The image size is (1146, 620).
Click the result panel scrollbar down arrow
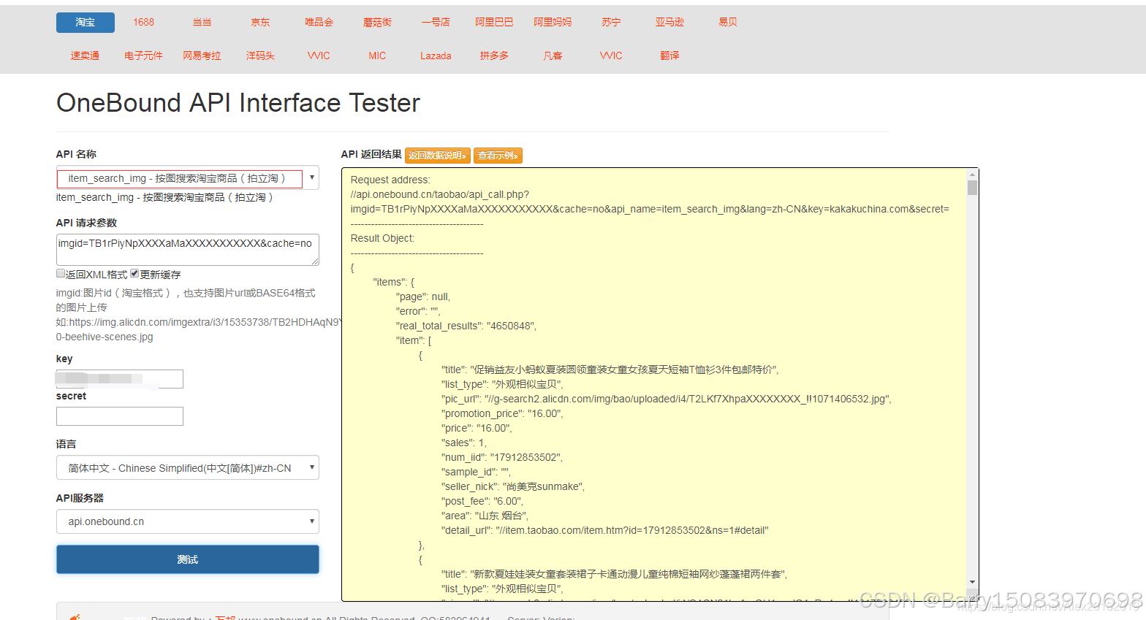(972, 581)
